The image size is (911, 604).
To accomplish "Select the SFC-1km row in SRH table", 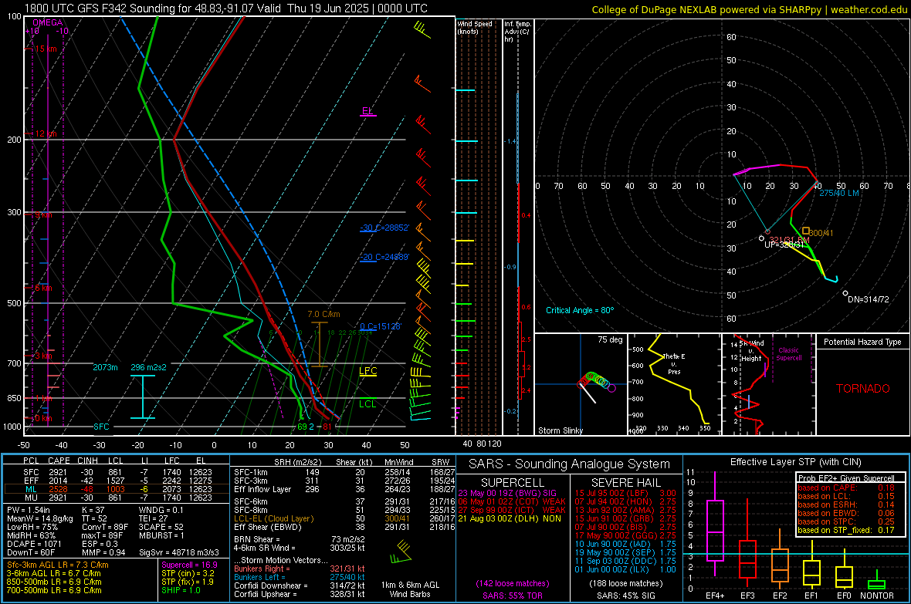I will tap(344, 472).
